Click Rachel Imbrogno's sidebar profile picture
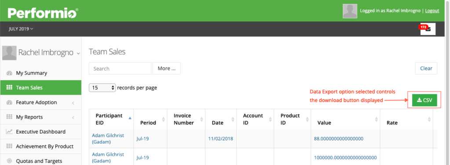 tap(9, 53)
